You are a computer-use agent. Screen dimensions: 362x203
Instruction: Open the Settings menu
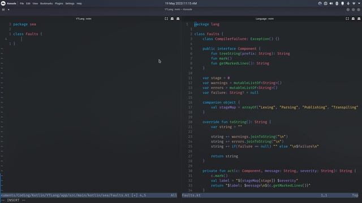coord(70,3)
